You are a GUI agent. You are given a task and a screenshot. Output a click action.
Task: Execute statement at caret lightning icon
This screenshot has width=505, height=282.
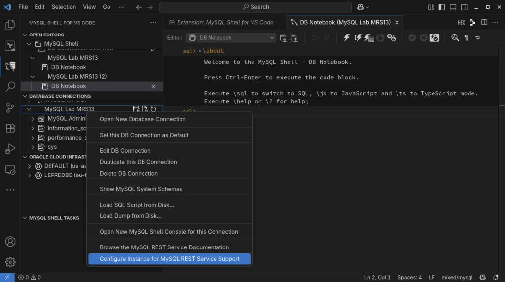[x=358, y=37]
